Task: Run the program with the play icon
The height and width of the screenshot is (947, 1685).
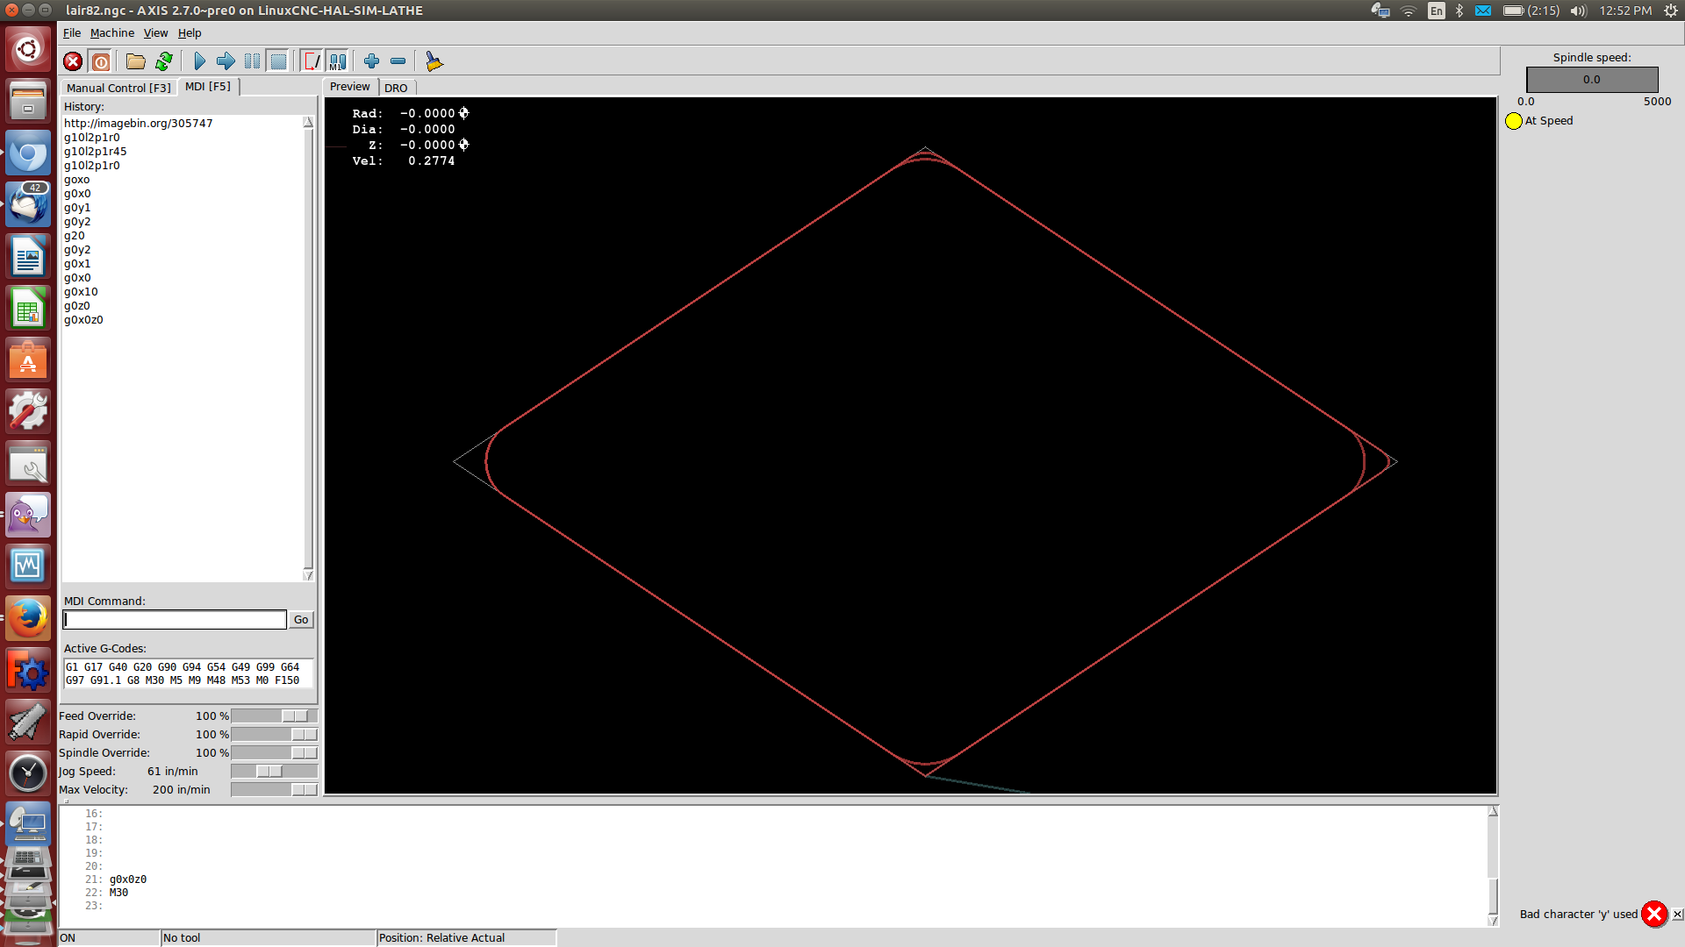Action: (x=199, y=61)
